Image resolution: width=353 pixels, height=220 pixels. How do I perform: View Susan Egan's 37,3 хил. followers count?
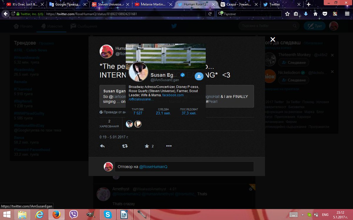(x=189, y=111)
